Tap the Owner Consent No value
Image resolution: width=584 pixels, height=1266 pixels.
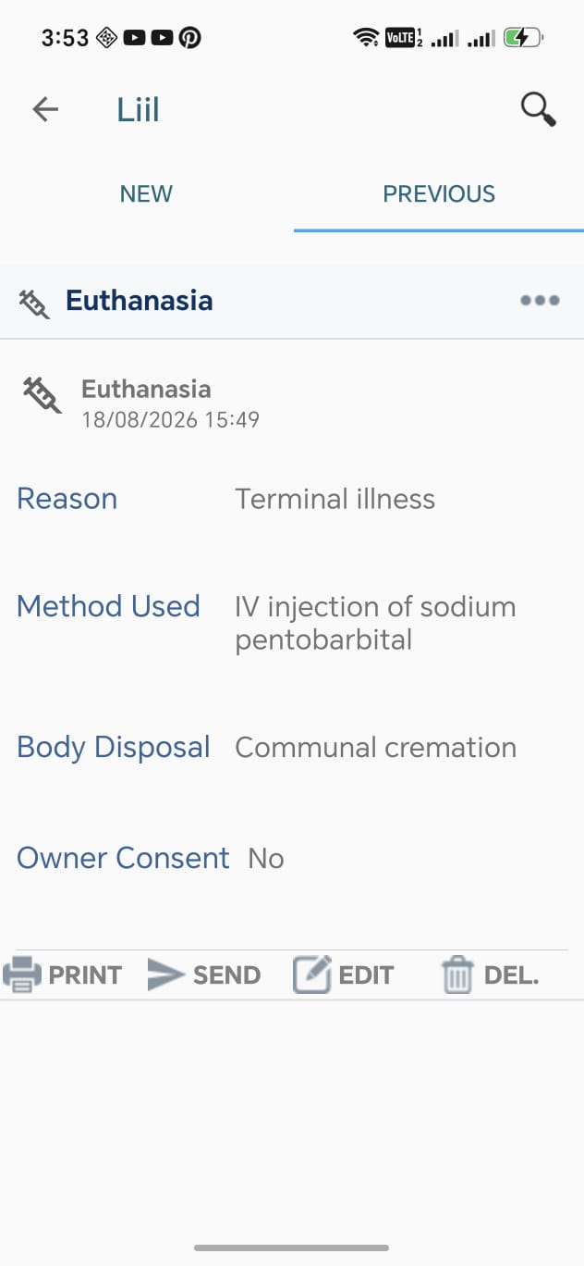266,859
